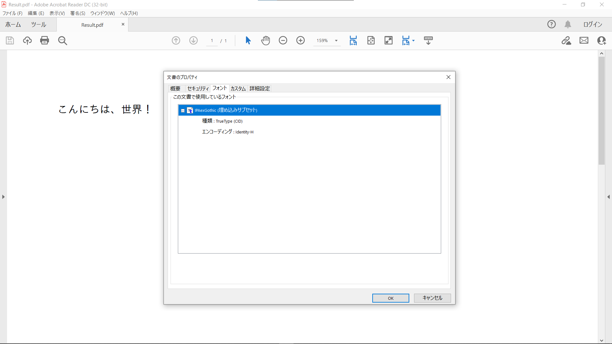Click IPAexGothic font type icon
The image size is (612, 344).
pos(190,111)
